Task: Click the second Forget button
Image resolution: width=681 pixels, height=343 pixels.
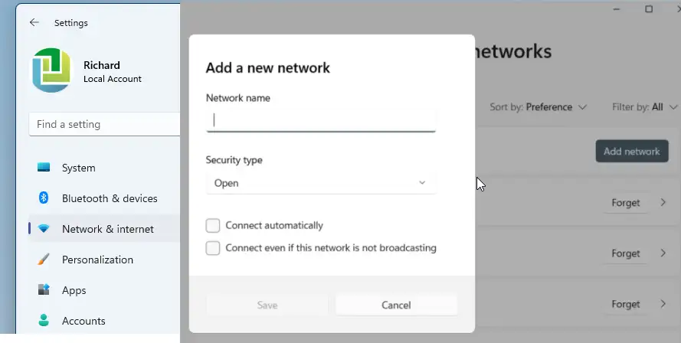Action: click(x=625, y=253)
